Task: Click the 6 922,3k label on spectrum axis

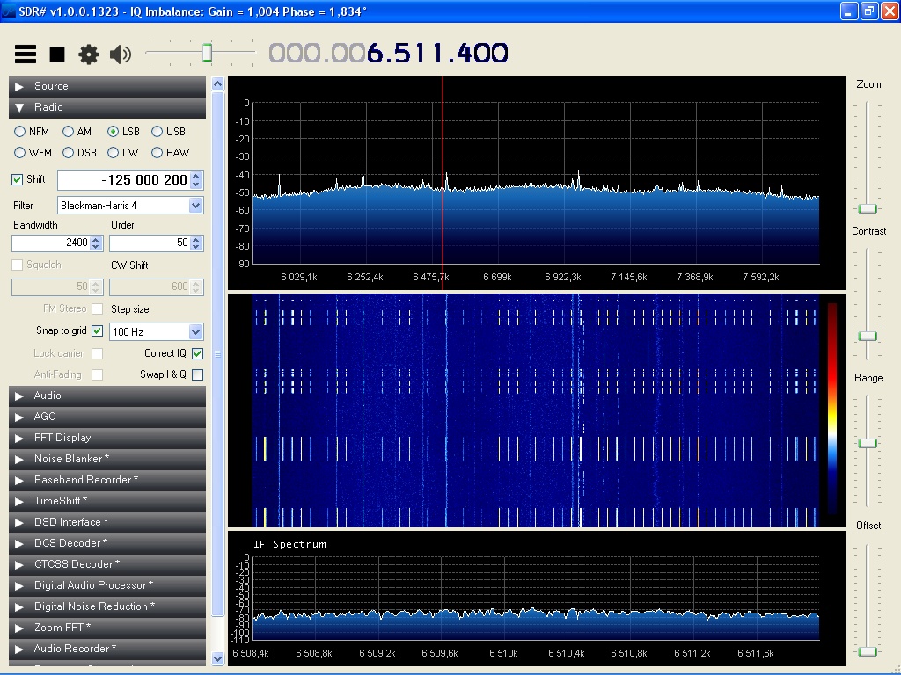Action: pyautogui.click(x=562, y=277)
